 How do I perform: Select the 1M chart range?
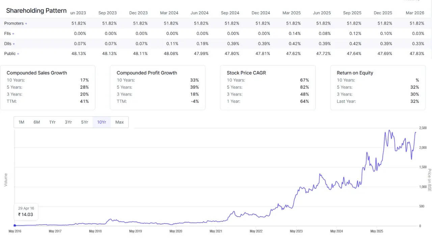point(21,122)
